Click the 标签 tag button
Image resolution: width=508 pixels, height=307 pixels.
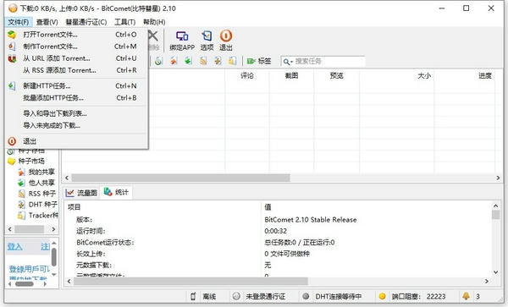coord(259,61)
